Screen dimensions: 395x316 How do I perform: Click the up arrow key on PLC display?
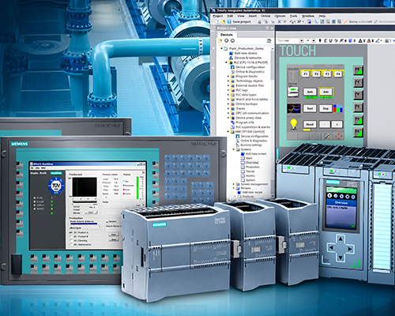click(340, 239)
